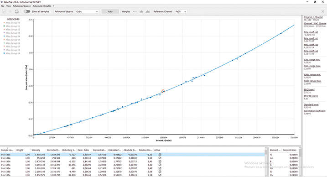Viewport: 327px width, 177px height.
Task: Uncheck the Active box for the third sample row
Action: pos(160,161)
